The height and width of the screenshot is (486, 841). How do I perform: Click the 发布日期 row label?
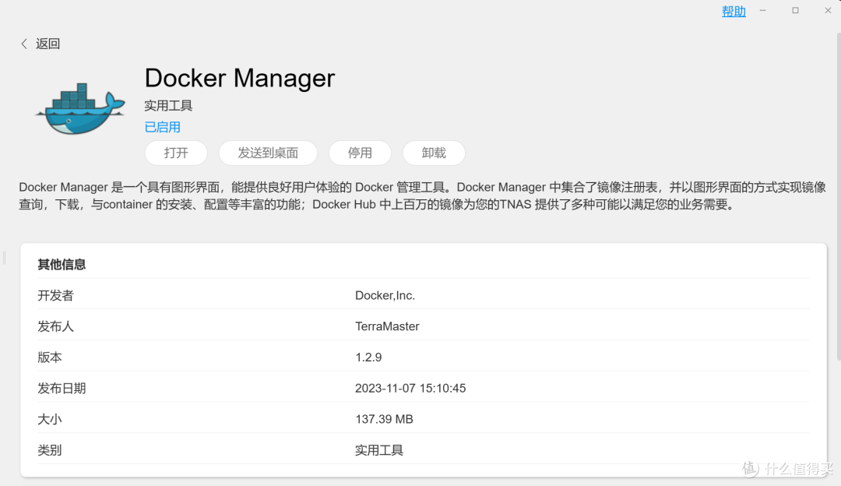(62, 389)
